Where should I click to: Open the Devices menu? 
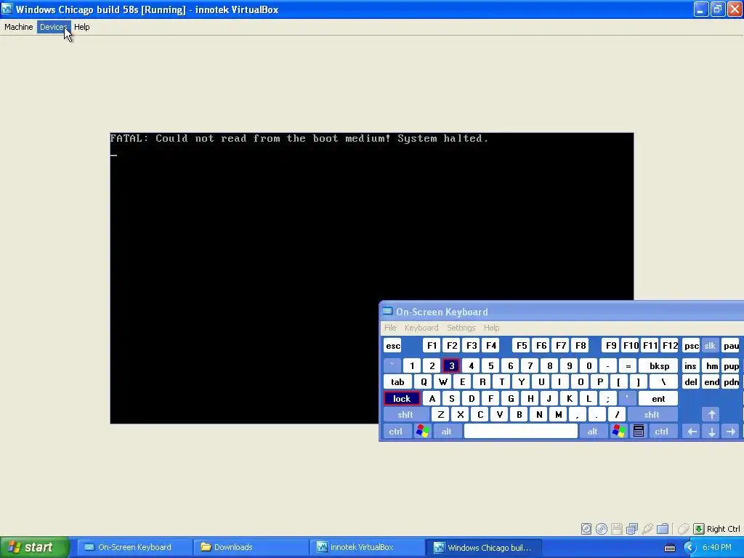pyautogui.click(x=53, y=27)
